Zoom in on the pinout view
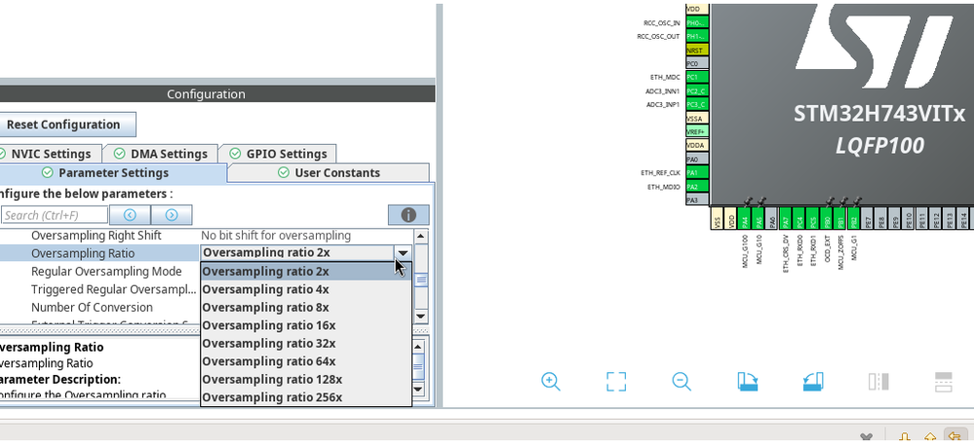Image resolution: width=974 pixels, height=445 pixels. [x=550, y=381]
